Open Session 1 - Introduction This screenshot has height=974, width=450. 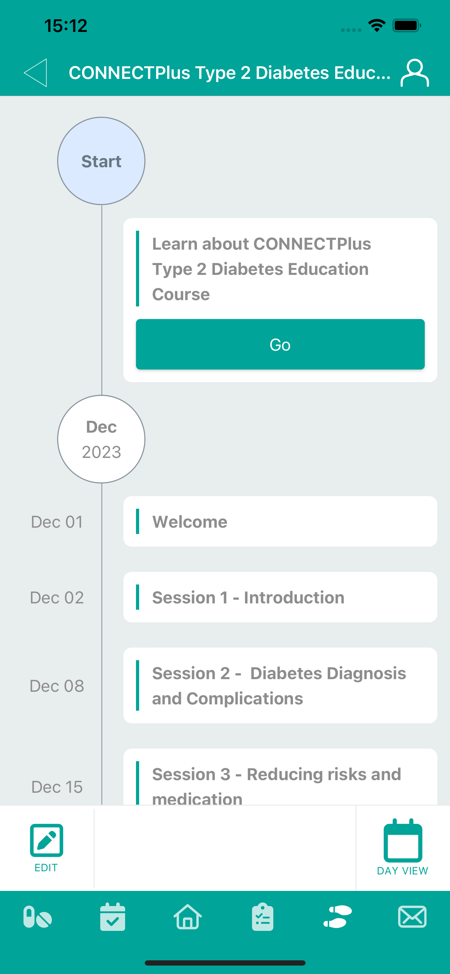pyautogui.click(x=280, y=597)
